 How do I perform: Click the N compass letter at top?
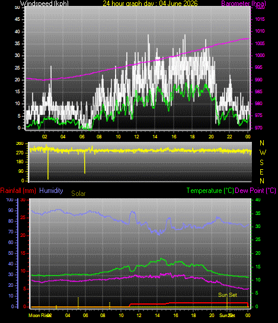tap(262, 142)
